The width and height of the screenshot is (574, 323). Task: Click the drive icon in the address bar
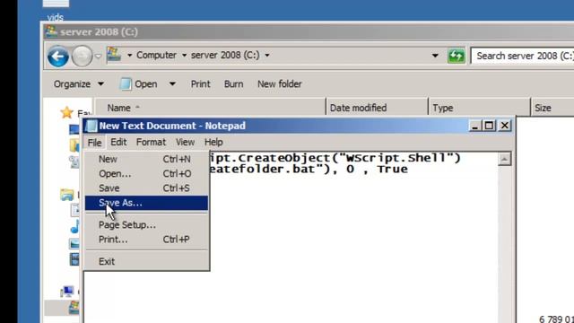114,55
